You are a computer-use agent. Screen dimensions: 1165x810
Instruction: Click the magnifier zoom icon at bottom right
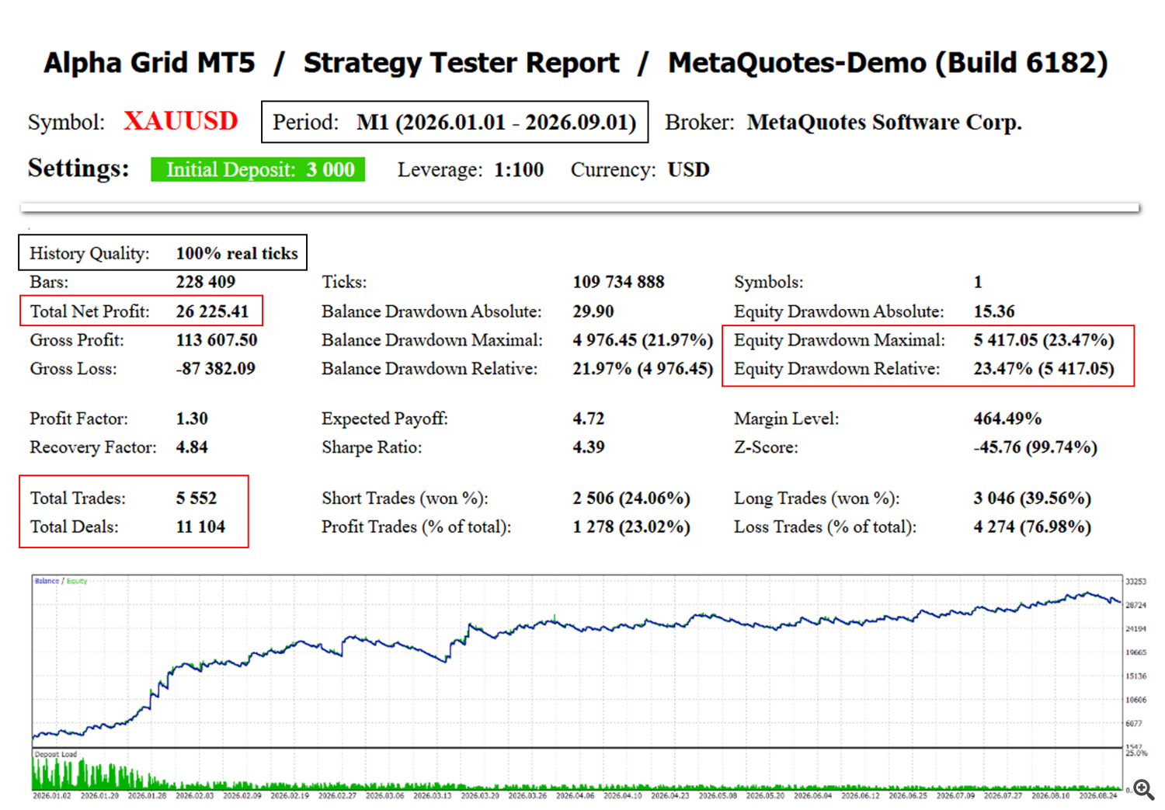coord(1143,790)
